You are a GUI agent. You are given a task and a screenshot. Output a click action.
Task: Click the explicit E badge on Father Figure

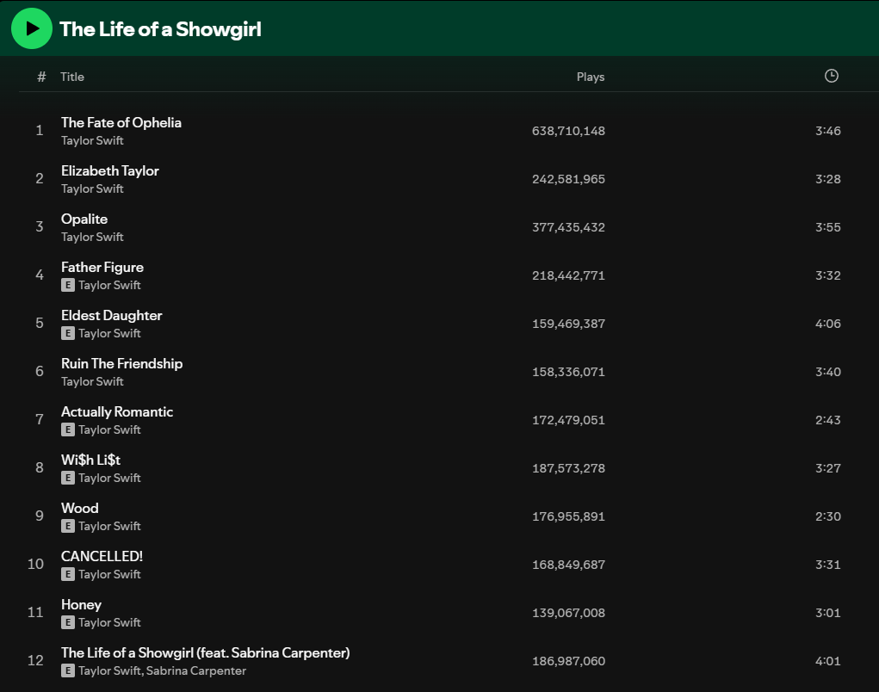coord(68,285)
